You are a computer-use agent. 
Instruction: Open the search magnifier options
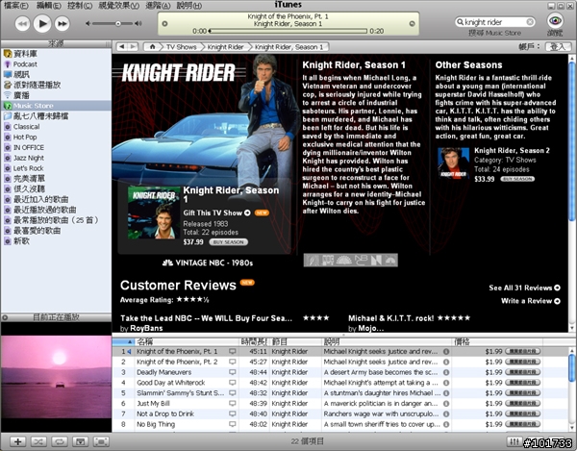[460, 22]
